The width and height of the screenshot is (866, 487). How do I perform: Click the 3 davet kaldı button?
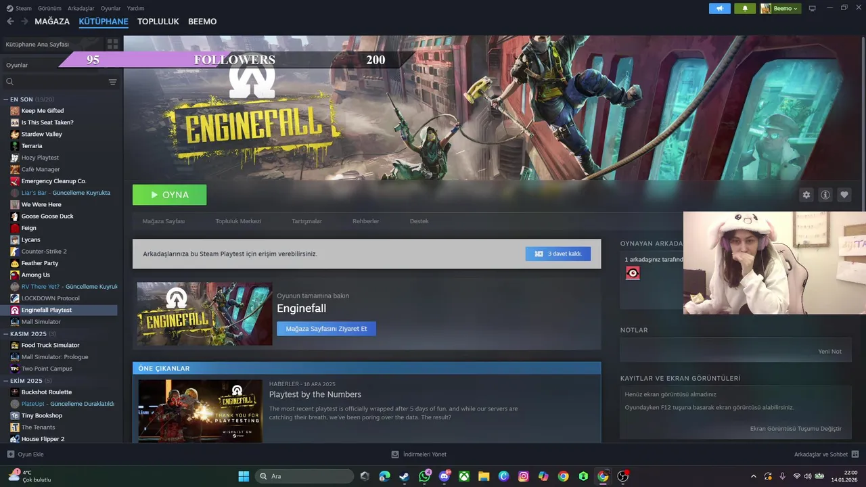pos(558,254)
